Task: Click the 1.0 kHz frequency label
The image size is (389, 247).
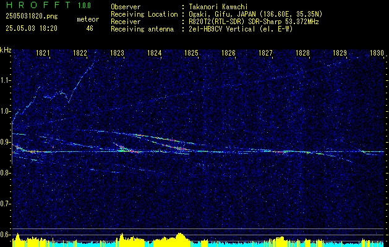Action: 4,111
